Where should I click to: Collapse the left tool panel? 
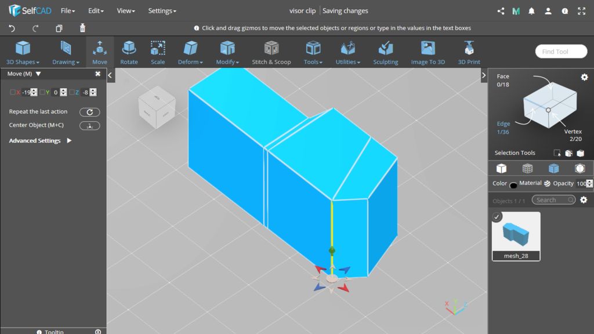[110, 75]
